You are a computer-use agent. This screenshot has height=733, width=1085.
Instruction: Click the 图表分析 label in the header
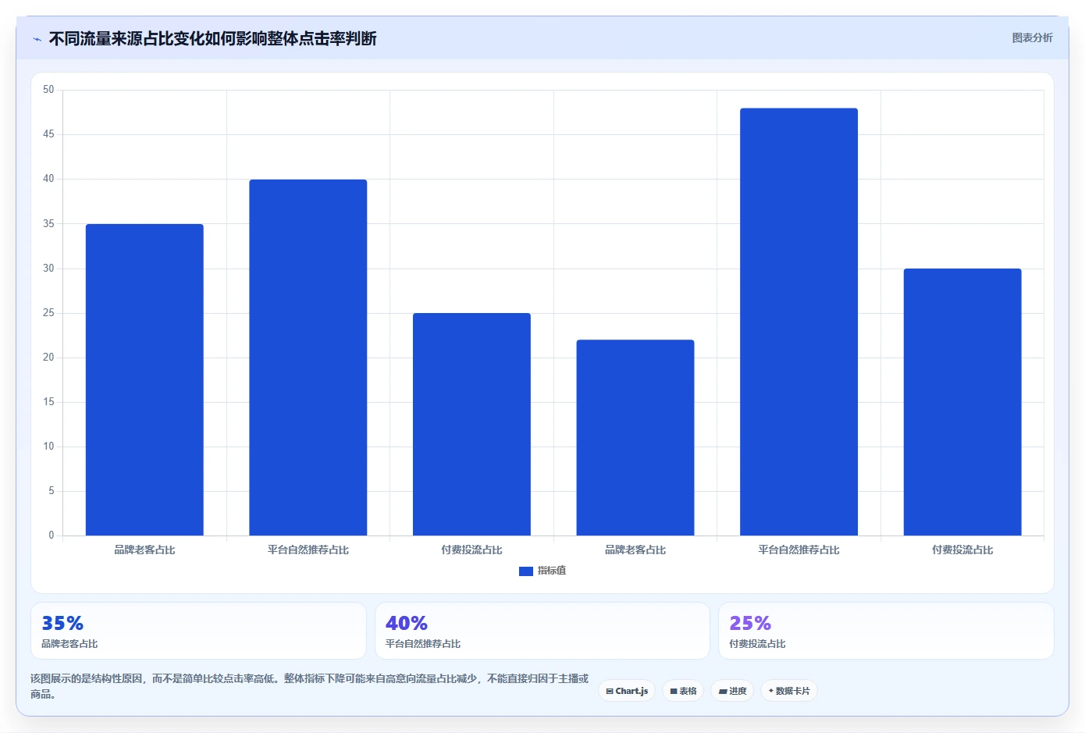tap(1032, 37)
